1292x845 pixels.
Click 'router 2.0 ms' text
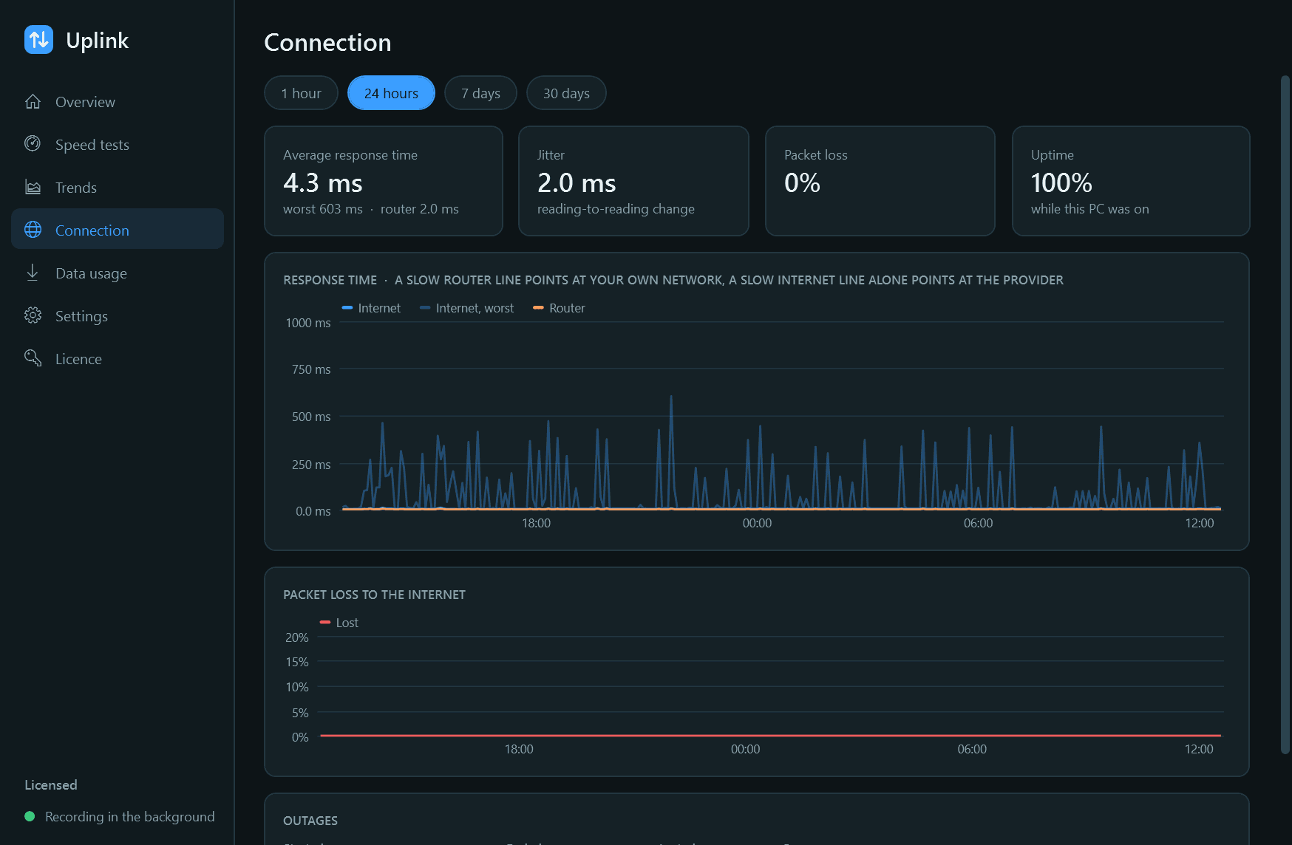[420, 209]
